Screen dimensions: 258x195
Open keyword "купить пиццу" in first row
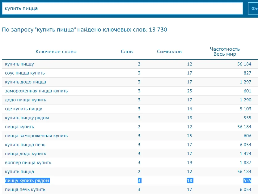click(19, 64)
